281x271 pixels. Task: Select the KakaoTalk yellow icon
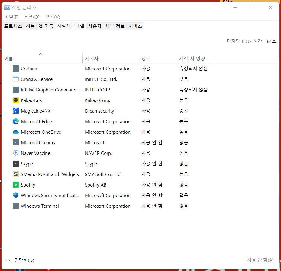pos(16,100)
